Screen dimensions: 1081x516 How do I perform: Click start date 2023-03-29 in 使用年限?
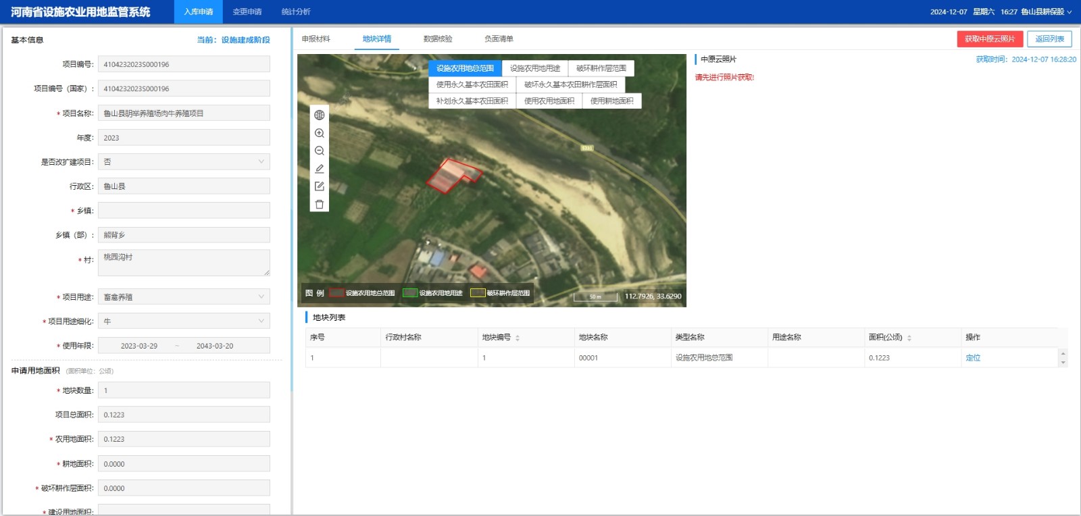139,346
